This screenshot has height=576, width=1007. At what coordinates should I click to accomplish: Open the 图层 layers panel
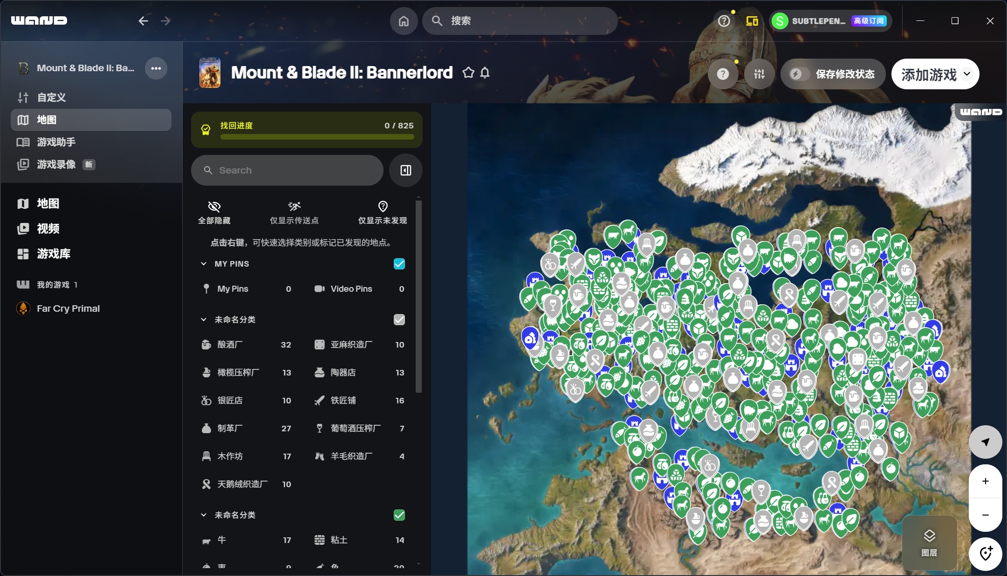(x=929, y=542)
